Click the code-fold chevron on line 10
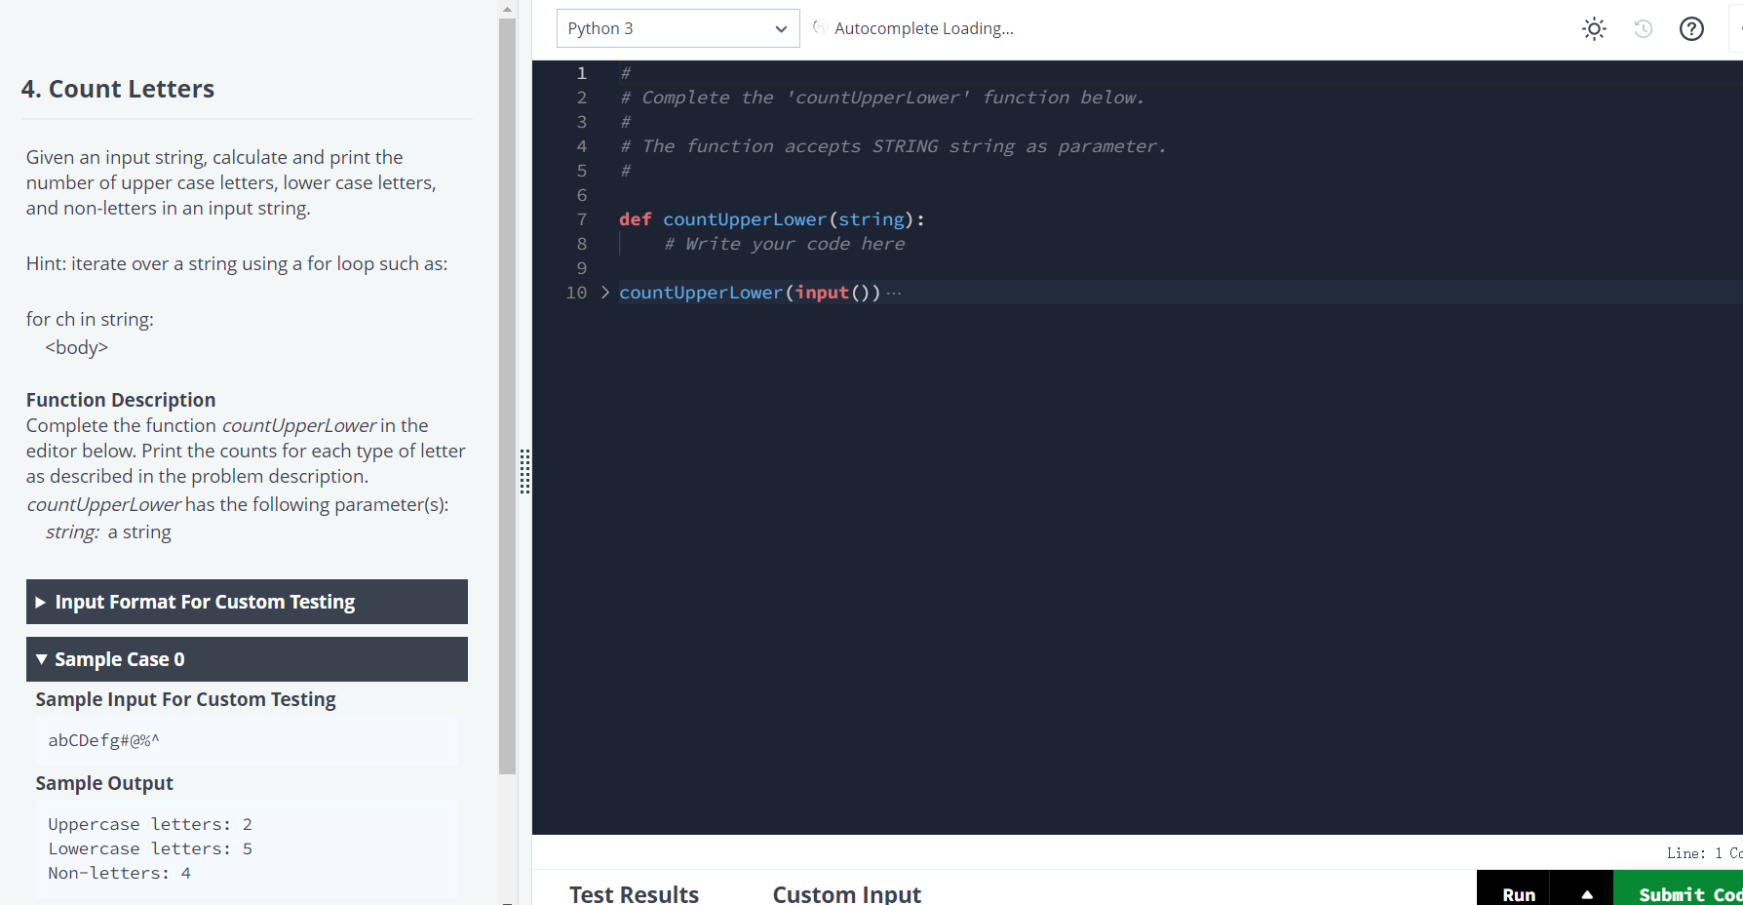 coord(604,292)
